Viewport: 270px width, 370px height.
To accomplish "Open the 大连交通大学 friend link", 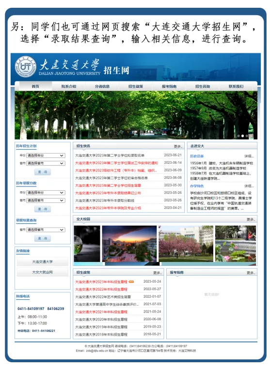I will [43, 262].
